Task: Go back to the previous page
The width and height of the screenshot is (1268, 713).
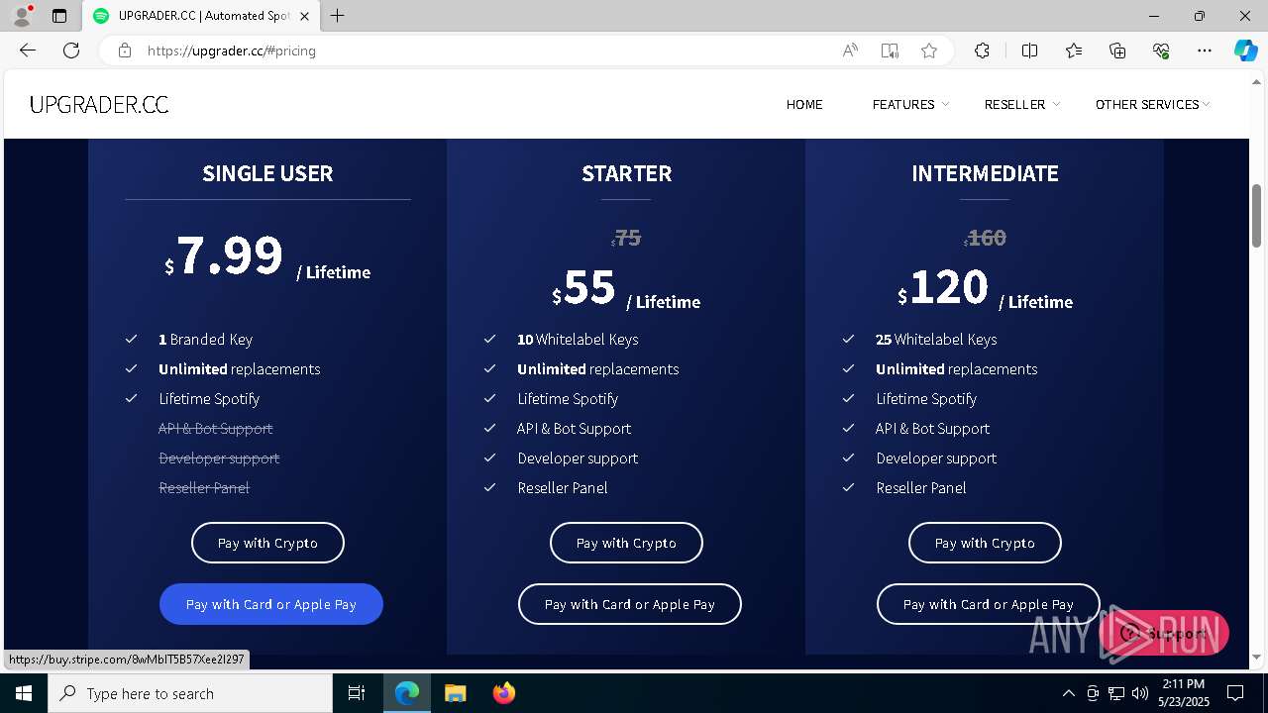Action: click(28, 51)
